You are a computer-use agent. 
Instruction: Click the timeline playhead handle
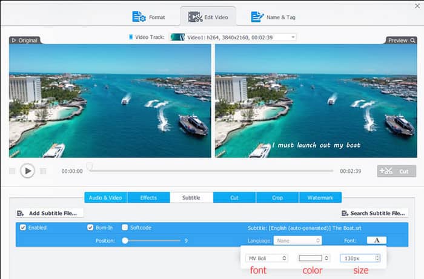[x=90, y=166]
